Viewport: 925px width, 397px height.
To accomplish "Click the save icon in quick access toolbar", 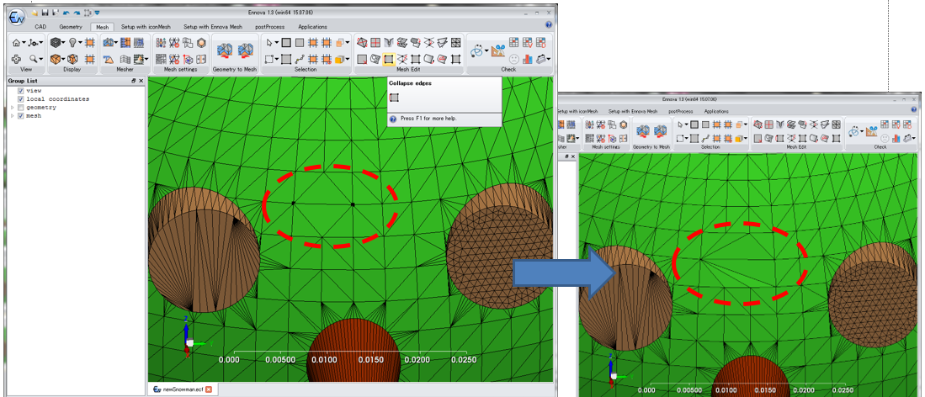I will 45,12.
